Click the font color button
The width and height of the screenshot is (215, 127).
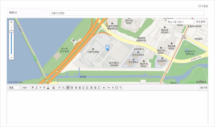point(48,88)
